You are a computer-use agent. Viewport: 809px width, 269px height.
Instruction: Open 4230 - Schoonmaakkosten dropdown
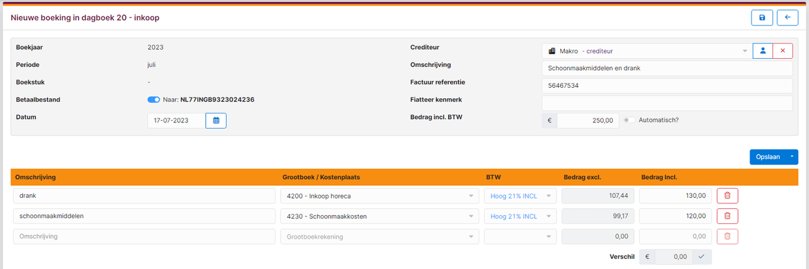point(379,216)
